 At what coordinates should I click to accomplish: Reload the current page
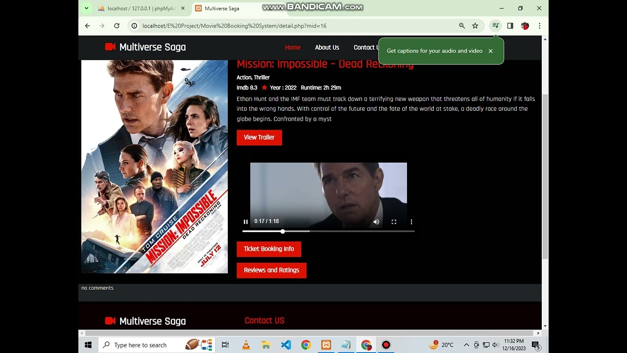coord(117,25)
